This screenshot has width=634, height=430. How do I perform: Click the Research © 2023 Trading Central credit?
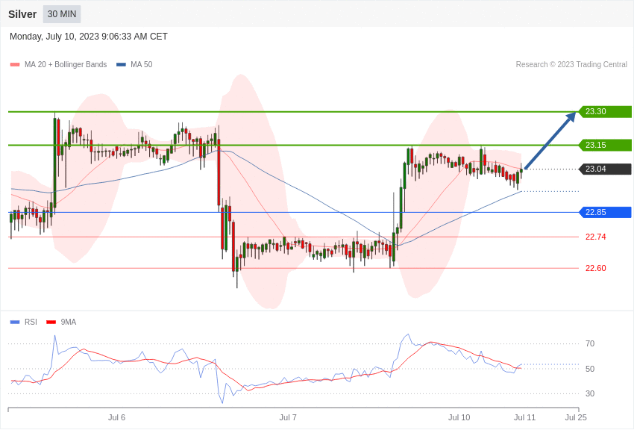(571, 65)
